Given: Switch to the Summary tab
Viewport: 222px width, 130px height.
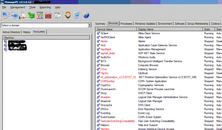Looking at the screenshot, I should 100,24.
